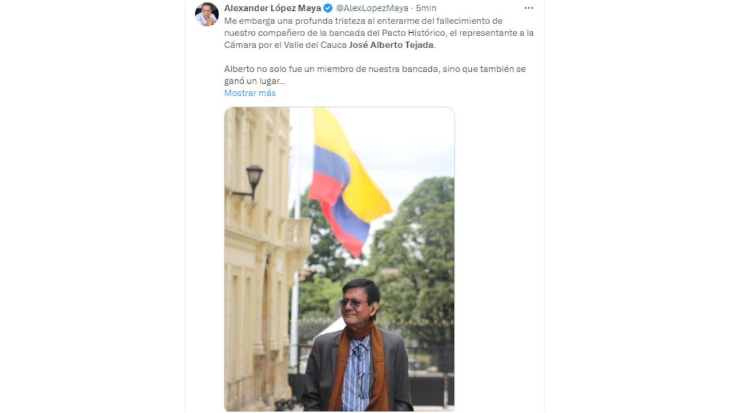The image size is (734, 413).
Task: Expand tweet with Mostrar más
Action: [250, 93]
